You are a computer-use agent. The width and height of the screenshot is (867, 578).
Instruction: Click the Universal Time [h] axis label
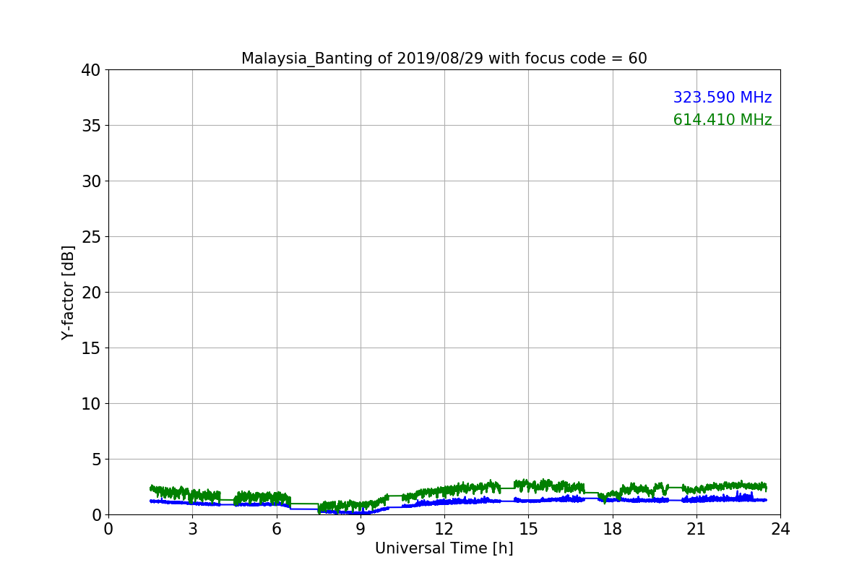444,548
